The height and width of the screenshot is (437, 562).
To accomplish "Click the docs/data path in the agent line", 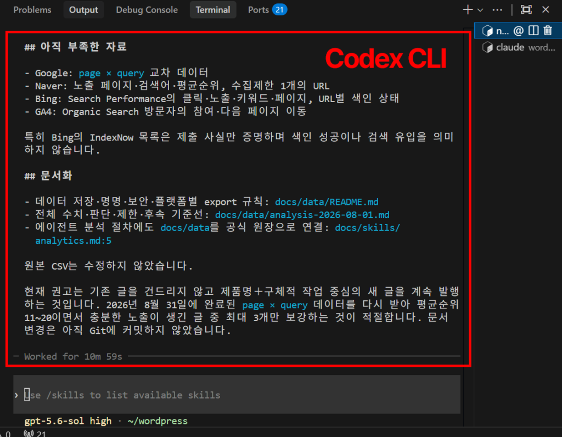I will pos(184,228).
